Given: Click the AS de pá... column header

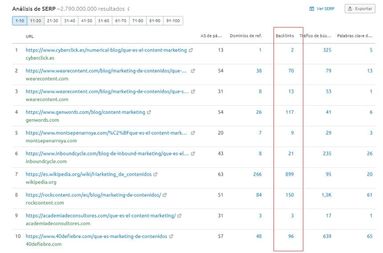Looking at the screenshot, I should click(211, 36).
